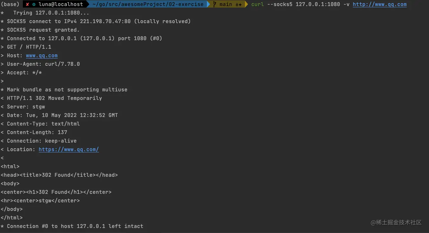This screenshot has height=233, width=429.
Task: Click the 稀土掘金技术社区 watermark
Action: click(396, 223)
